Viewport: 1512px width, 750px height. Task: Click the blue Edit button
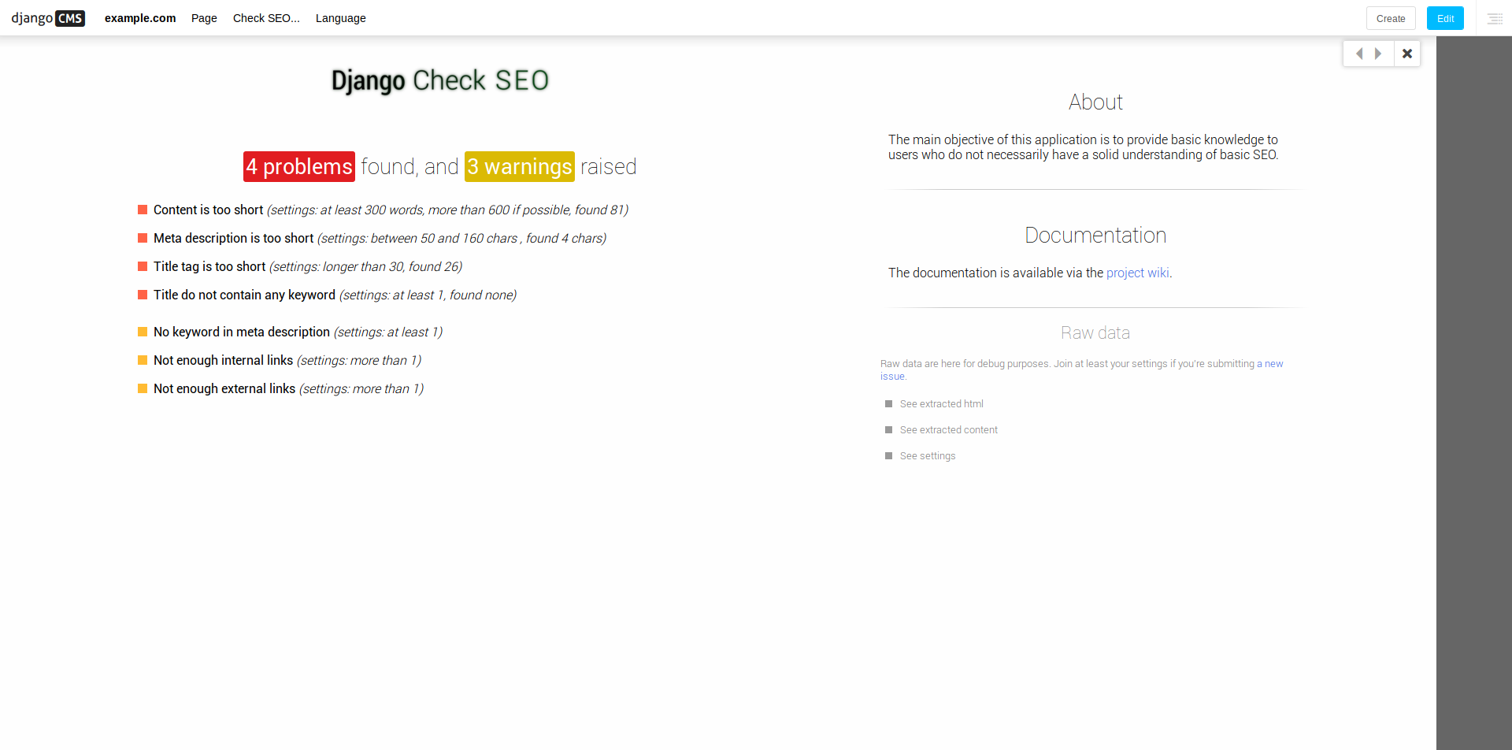(x=1445, y=18)
